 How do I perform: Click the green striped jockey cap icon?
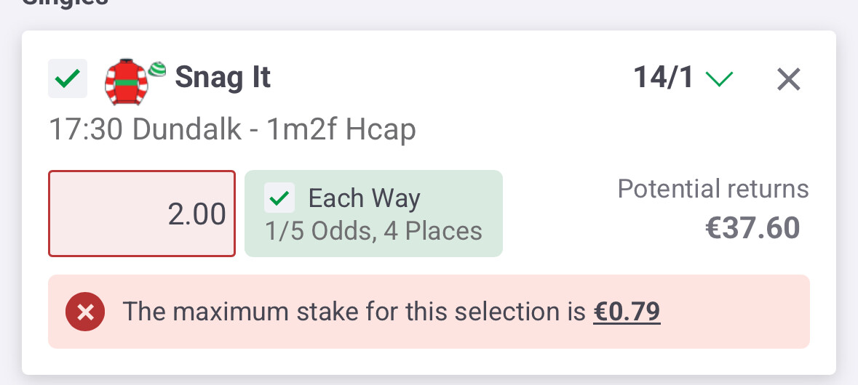click(158, 70)
